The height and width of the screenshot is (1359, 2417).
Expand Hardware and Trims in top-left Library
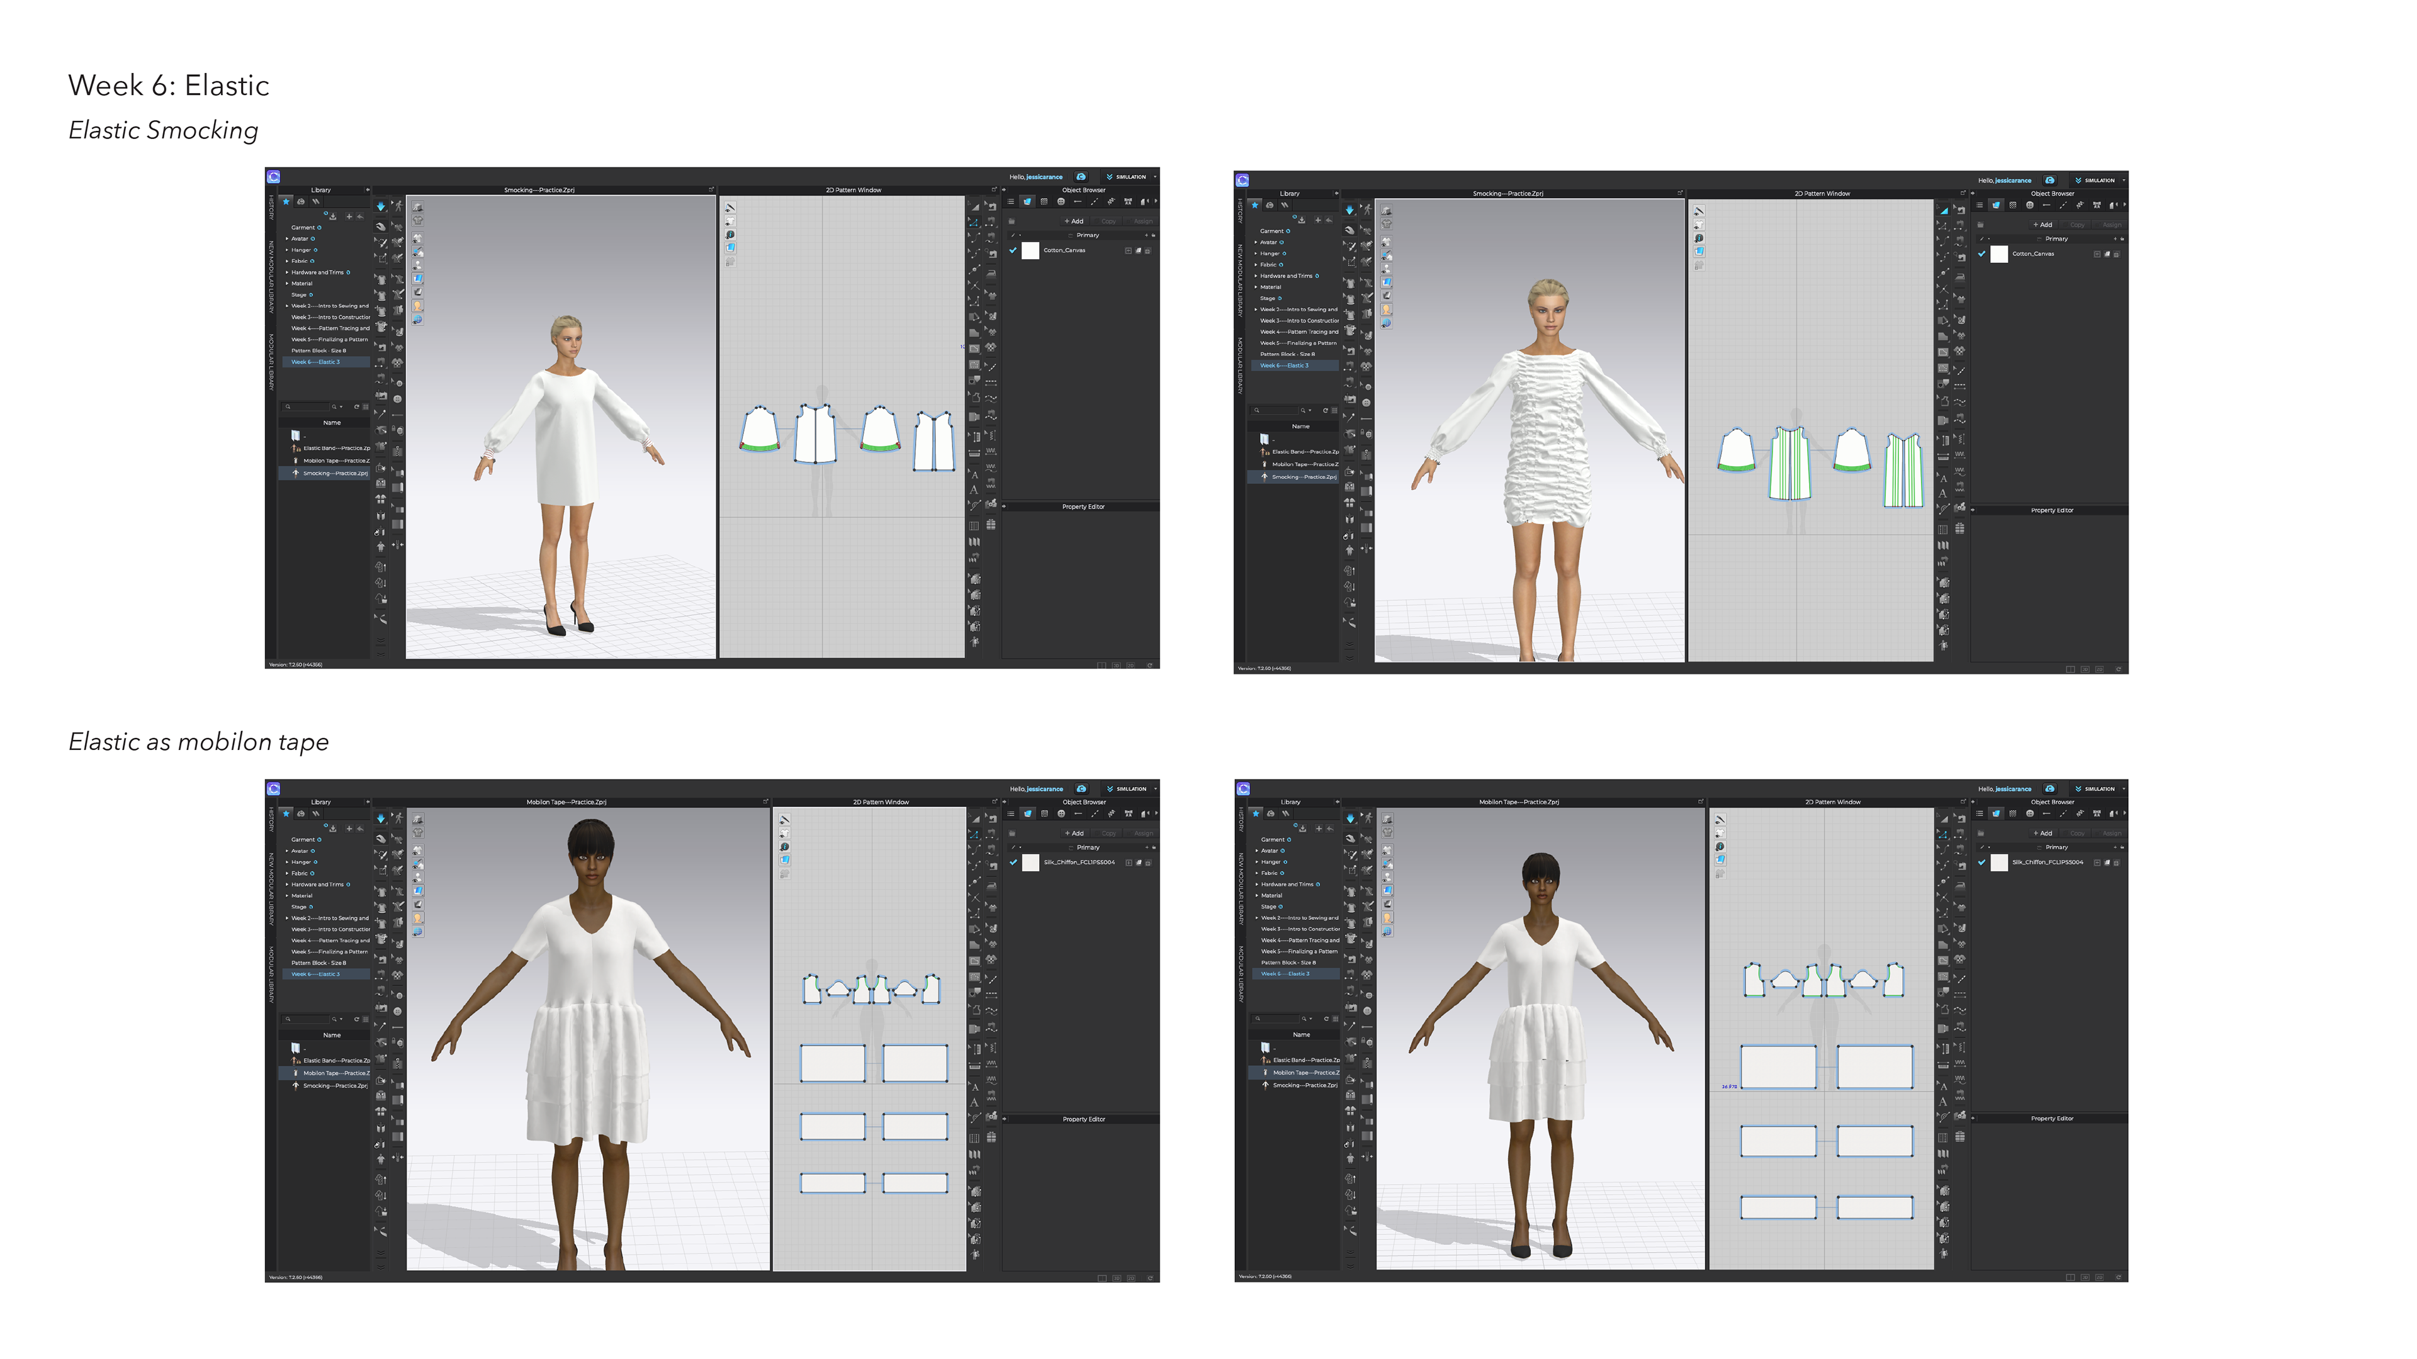[x=287, y=272]
